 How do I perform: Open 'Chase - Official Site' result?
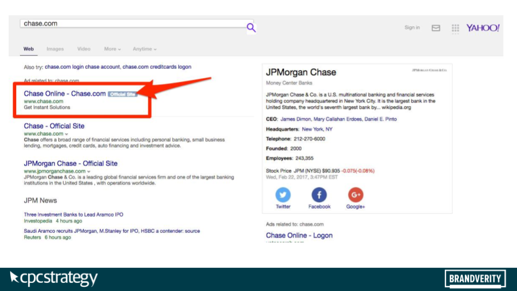coord(54,126)
